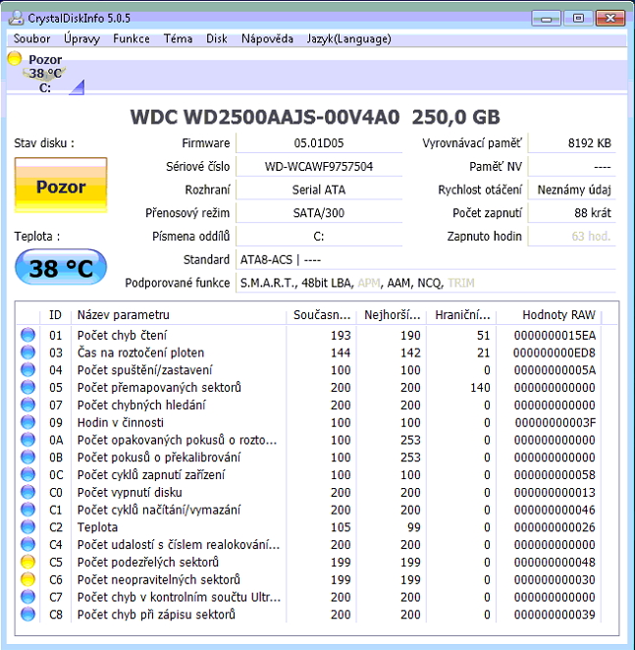Click the 38 °C temperature indicator
The height and width of the screenshot is (650, 635).
coord(61,268)
